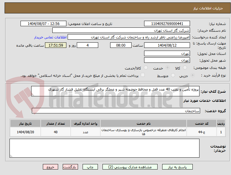Click the need date cell 1404/08/20
This screenshot has height=175, width=231.
pyautogui.click(x=25, y=132)
